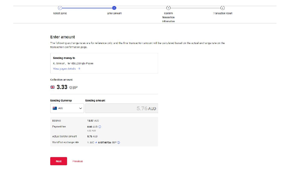The height and width of the screenshot is (172, 290).
Task: Show Payment fee info tooltip icon
Action: (100, 127)
